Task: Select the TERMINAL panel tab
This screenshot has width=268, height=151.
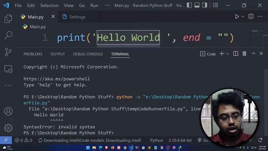Action: click(120, 54)
